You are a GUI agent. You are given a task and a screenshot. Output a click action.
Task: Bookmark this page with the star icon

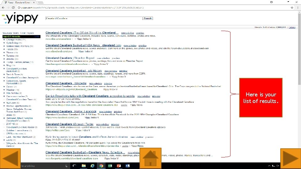292,8
